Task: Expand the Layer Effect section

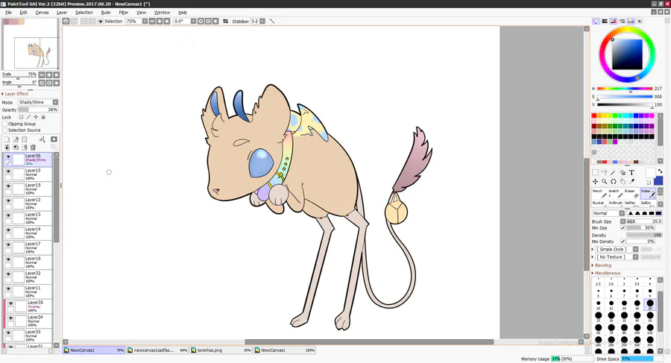Action: pyautogui.click(x=16, y=94)
